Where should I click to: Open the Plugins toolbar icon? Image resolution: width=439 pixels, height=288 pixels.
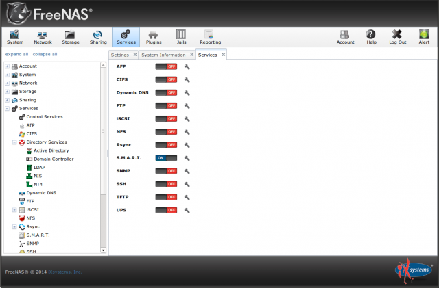pyautogui.click(x=154, y=37)
